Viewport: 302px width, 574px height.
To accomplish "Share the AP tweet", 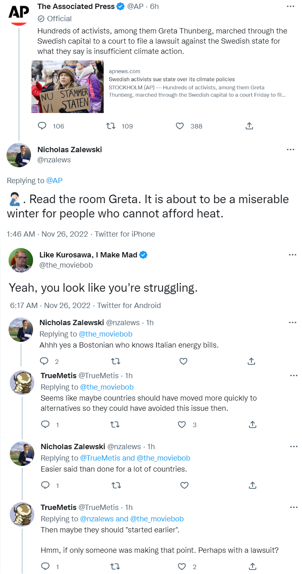I will (x=249, y=126).
